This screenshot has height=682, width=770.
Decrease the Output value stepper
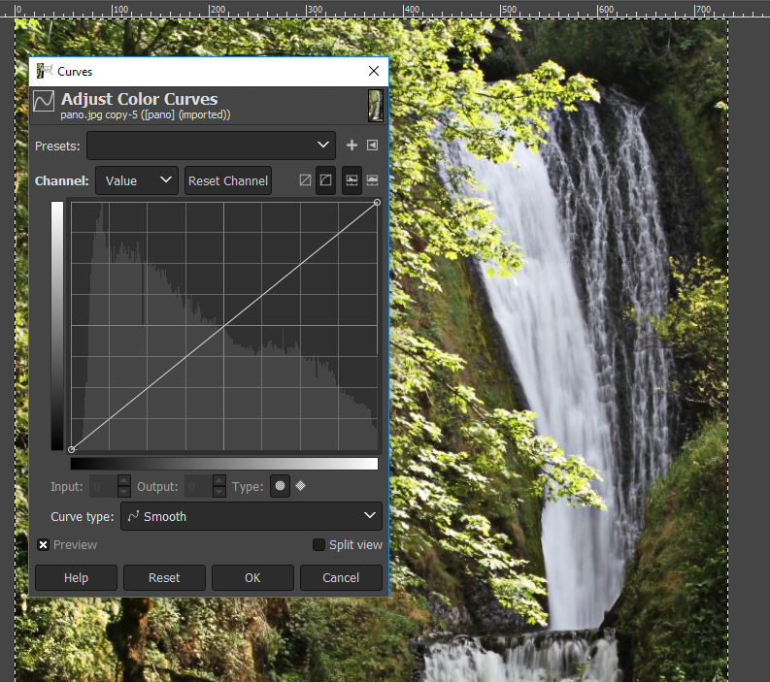pos(219,492)
